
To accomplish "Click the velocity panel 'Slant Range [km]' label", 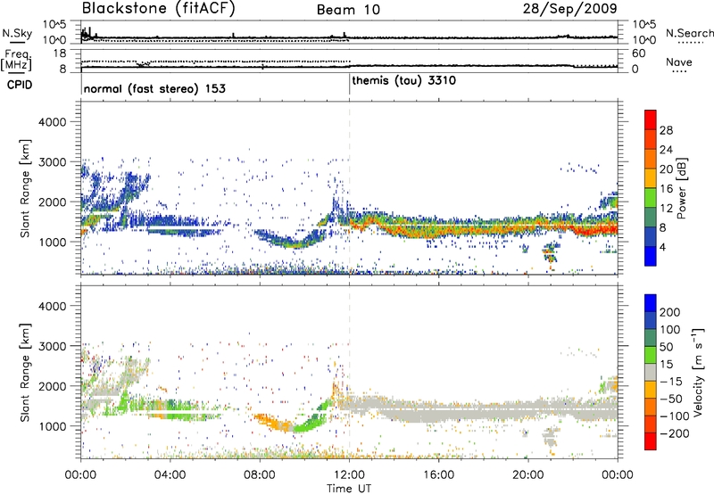I will [x=25, y=373].
